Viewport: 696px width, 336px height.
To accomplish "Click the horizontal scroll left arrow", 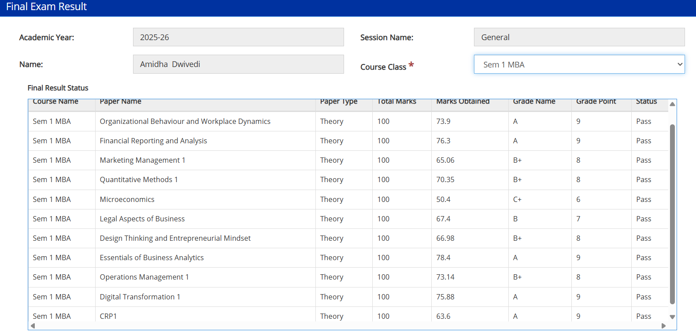I will 33,326.
